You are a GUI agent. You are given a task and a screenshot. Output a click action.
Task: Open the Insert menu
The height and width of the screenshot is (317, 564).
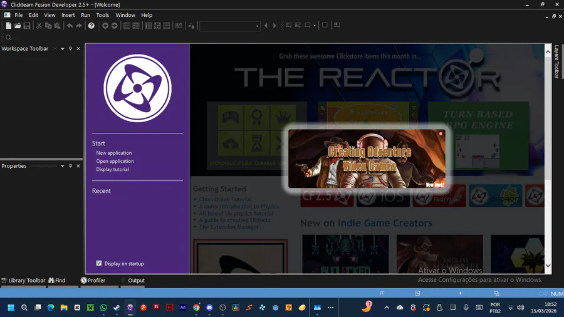tap(68, 15)
